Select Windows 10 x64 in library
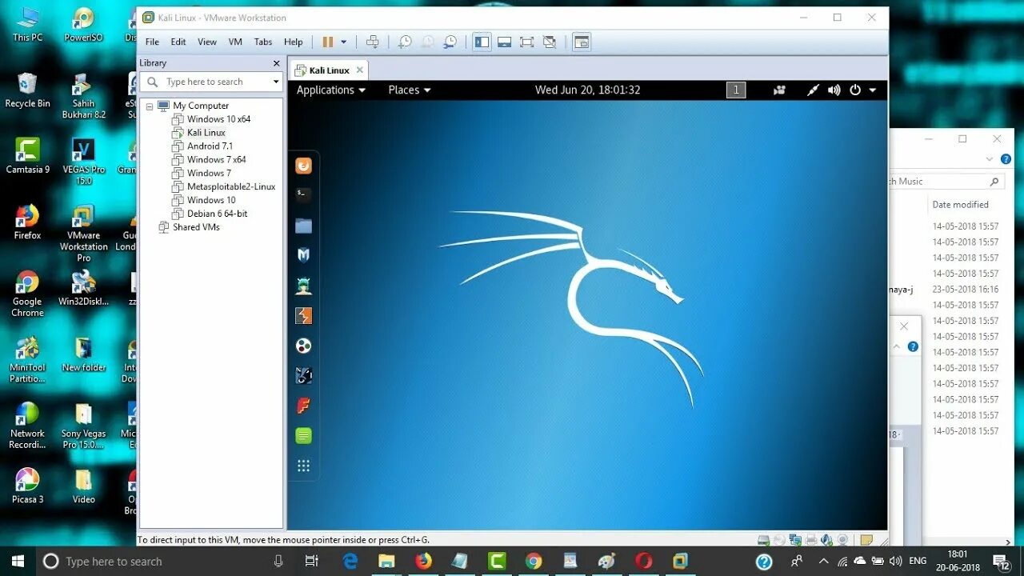The image size is (1024, 576). [218, 119]
